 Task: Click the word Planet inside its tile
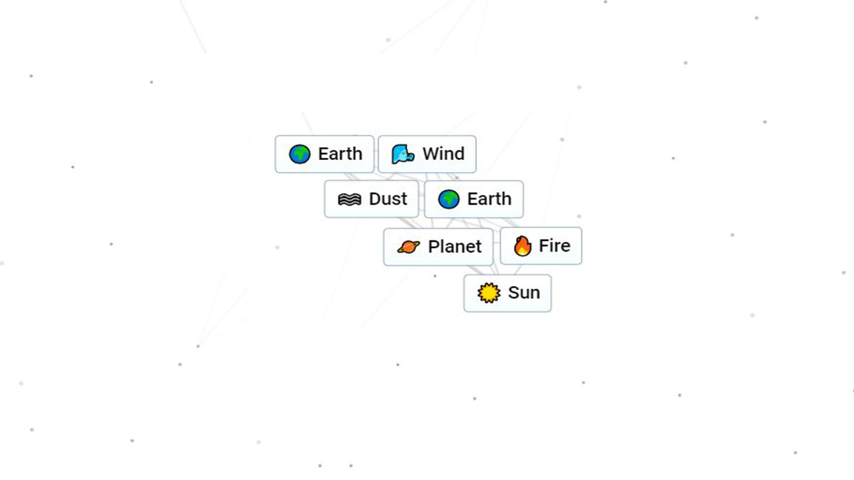455,247
